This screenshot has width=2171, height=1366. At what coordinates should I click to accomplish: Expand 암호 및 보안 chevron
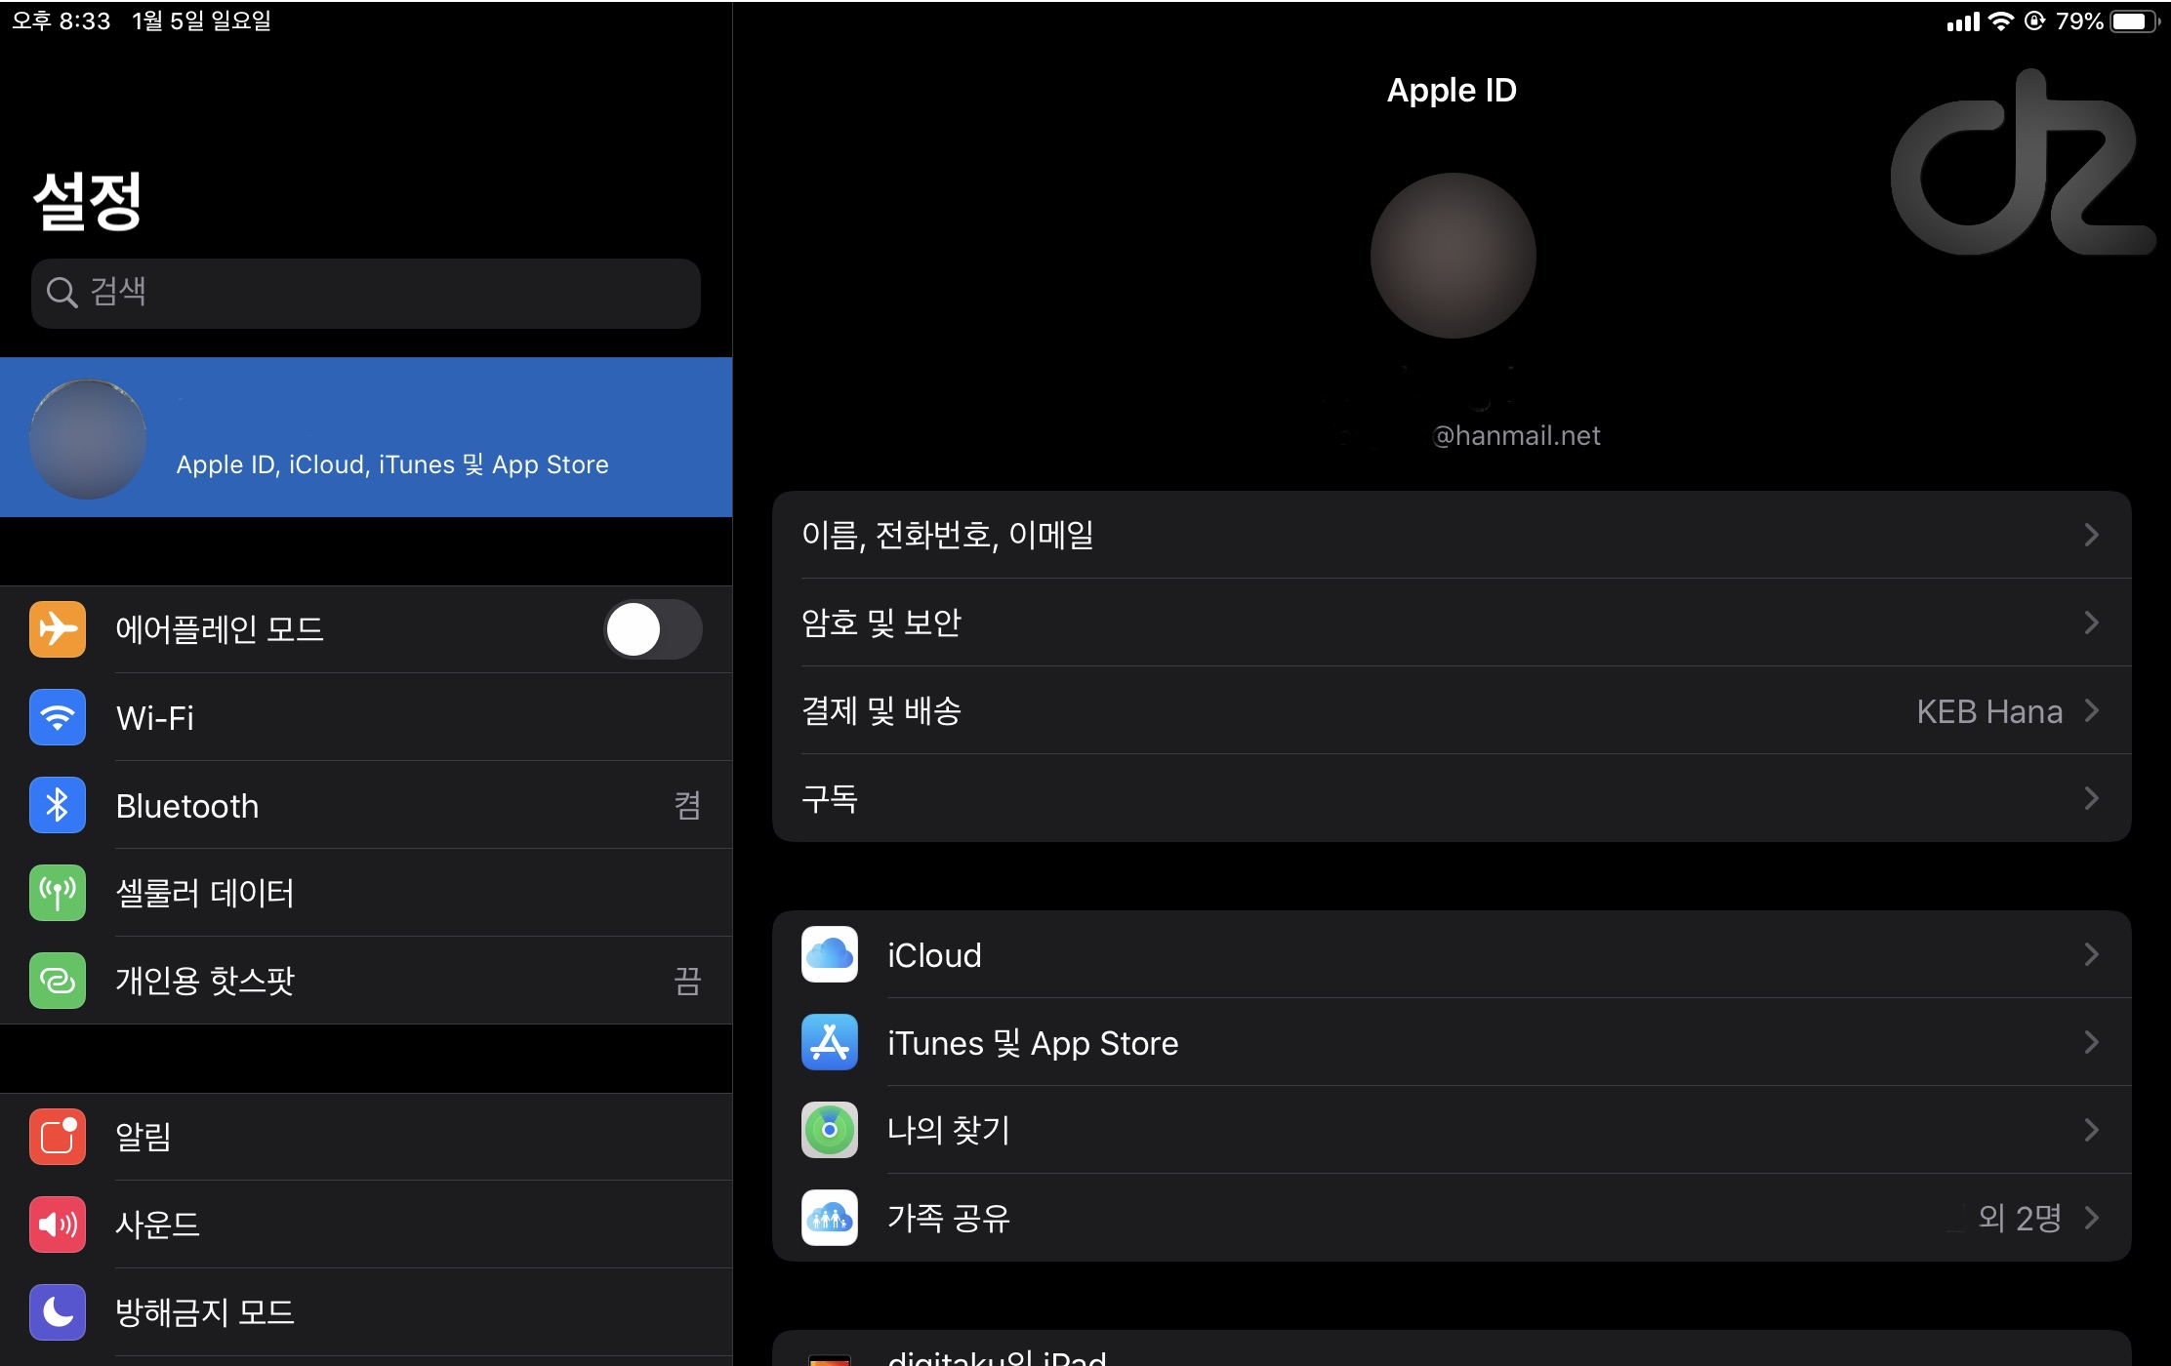click(2091, 623)
